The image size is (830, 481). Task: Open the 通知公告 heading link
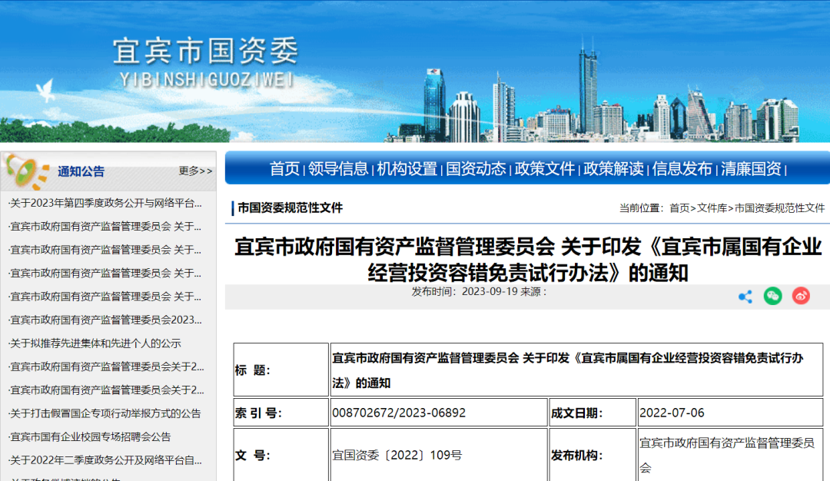(x=81, y=171)
